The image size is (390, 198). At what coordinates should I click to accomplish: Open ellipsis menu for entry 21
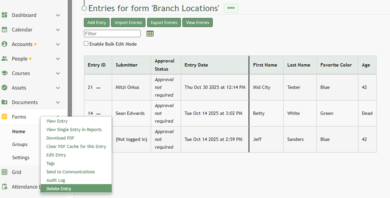tap(98, 87)
